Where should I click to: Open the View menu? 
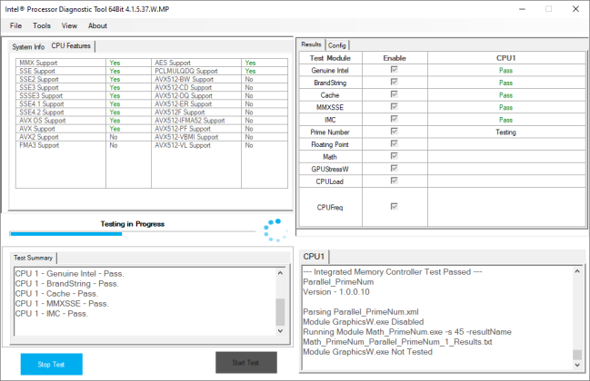69,25
